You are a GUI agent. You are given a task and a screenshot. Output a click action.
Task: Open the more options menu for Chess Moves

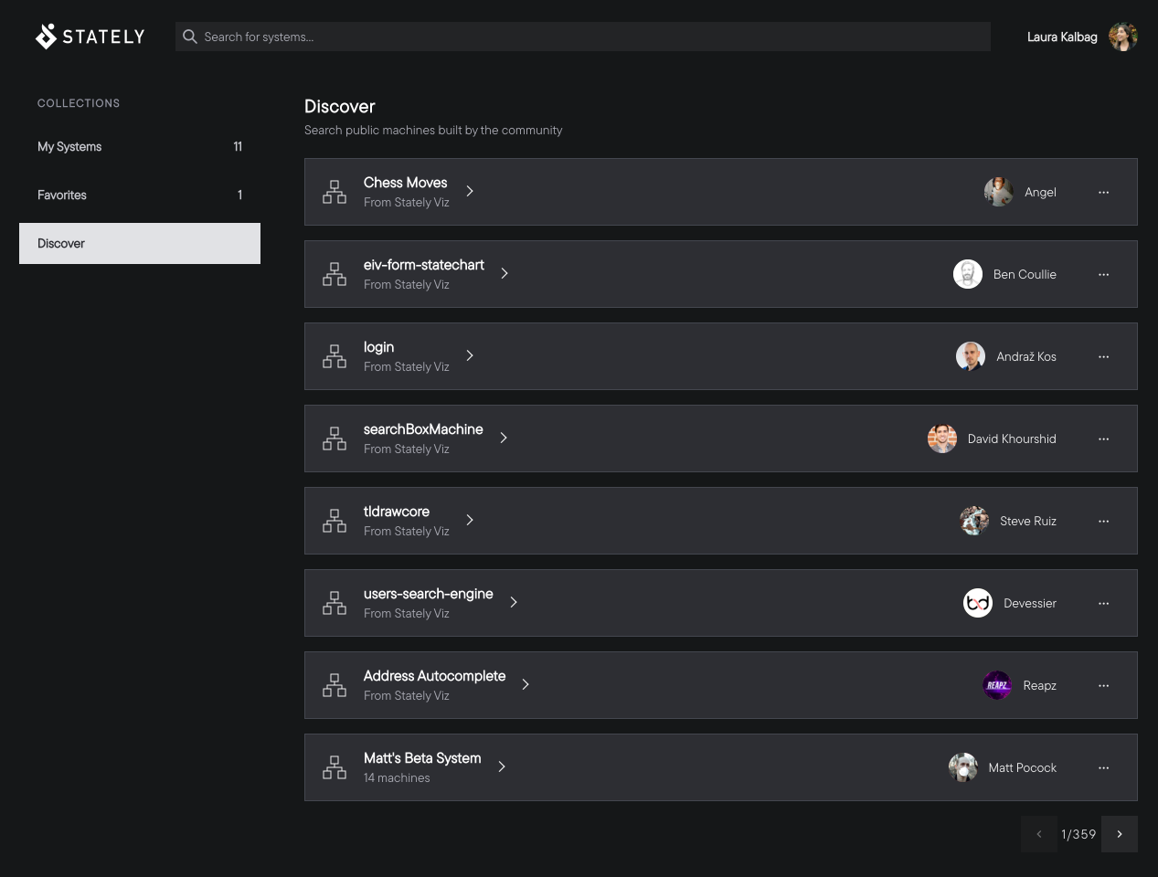coord(1103,193)
